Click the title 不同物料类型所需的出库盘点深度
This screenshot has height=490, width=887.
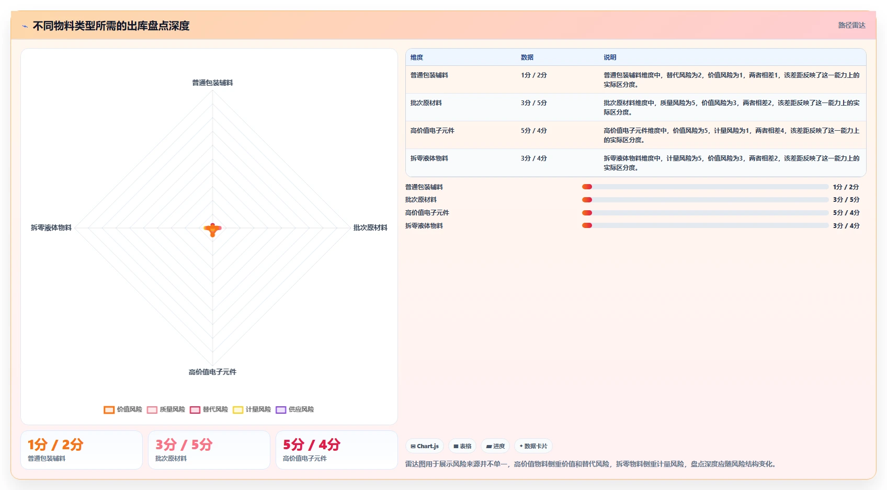[x=111, y=26]
